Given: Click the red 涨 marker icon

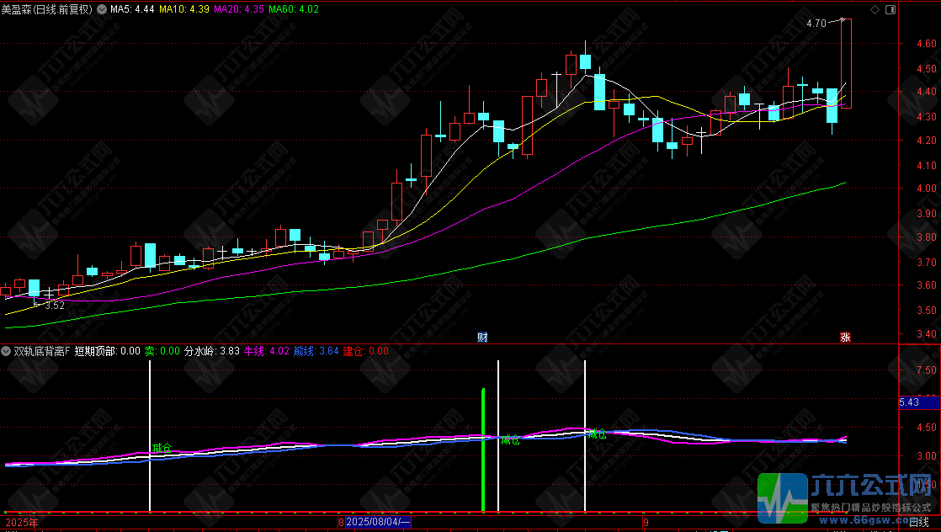Looking at the screenshot, I should [x=845, y=337].
